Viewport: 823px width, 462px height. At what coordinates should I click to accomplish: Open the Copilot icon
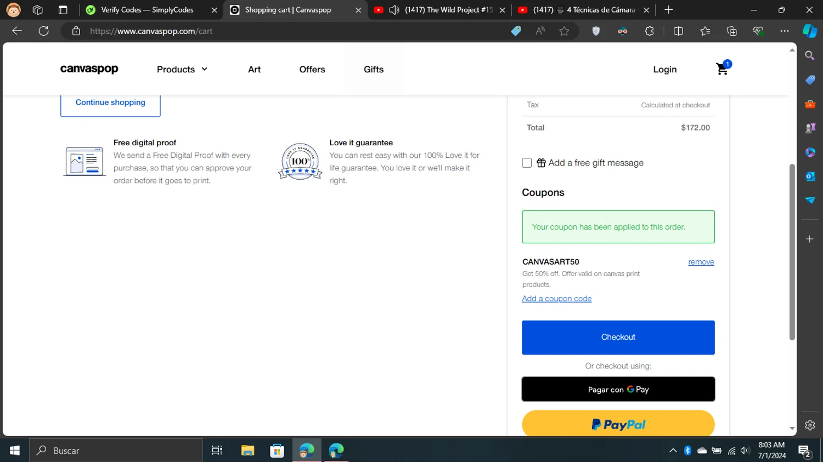pos(810,31)
